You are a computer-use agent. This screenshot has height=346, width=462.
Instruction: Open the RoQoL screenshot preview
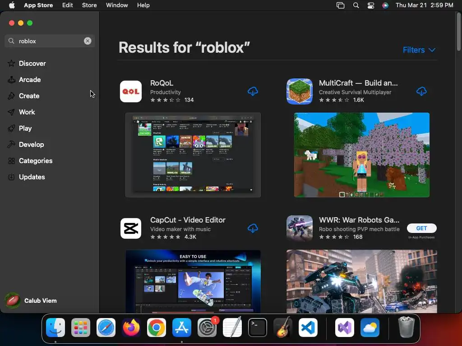(193, 155)
